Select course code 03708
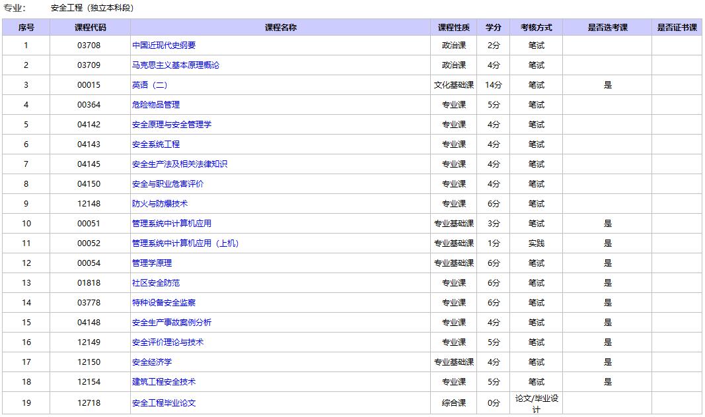This screenshot has width=705, height=417. [89, 46]
